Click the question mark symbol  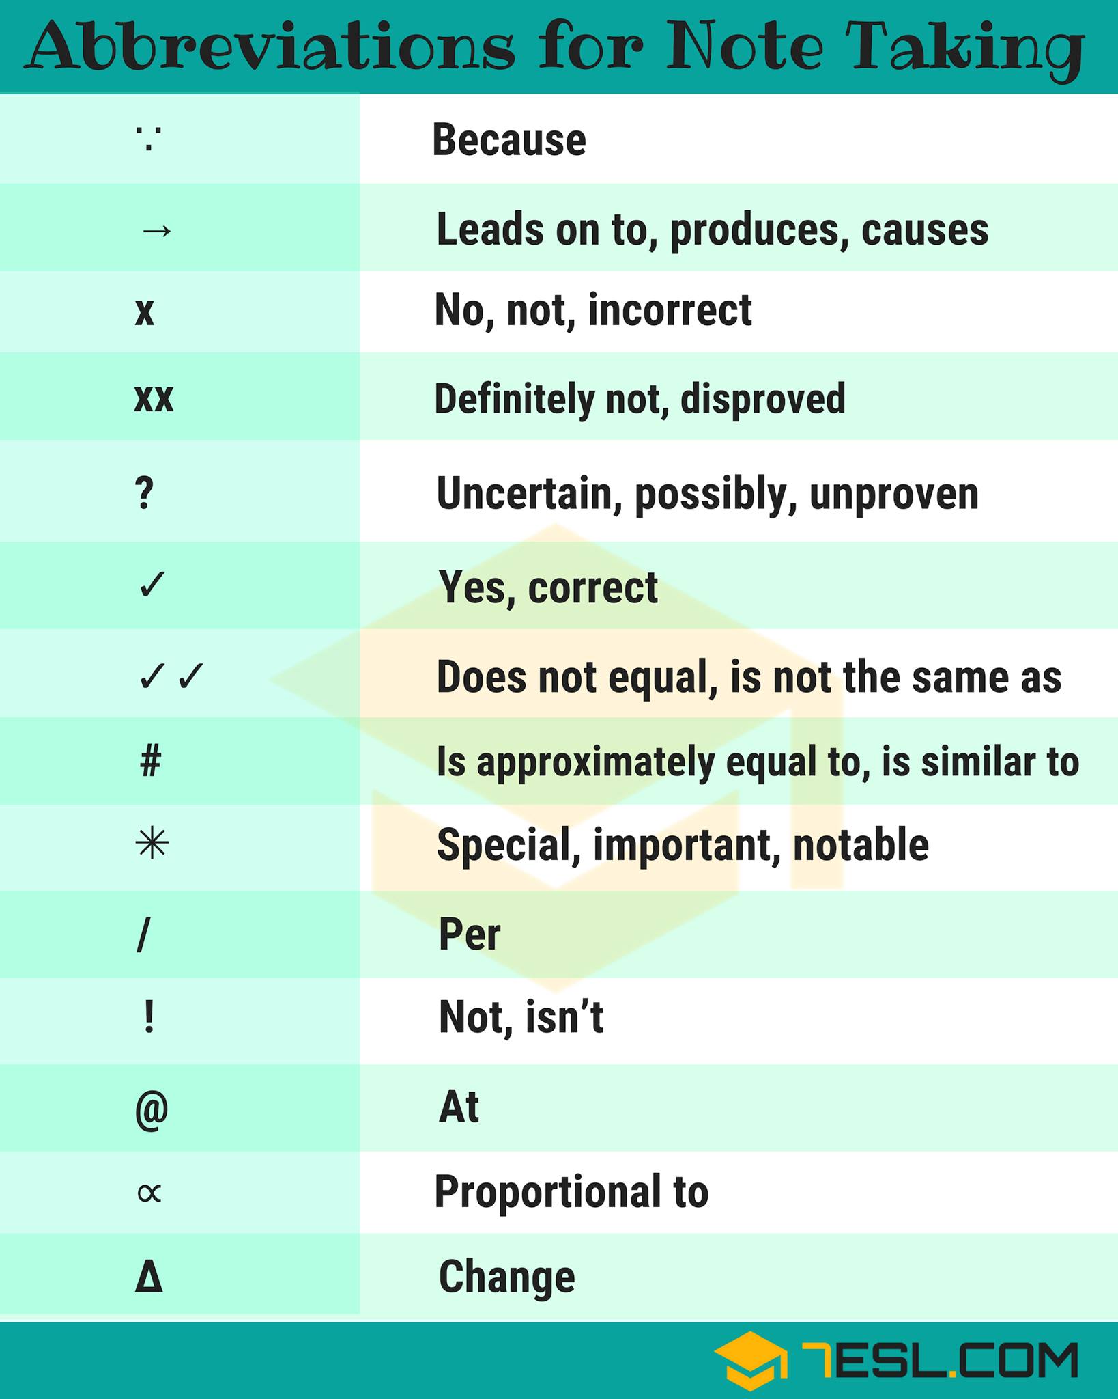(145, 493)
